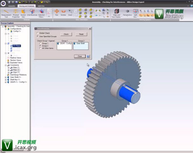193x153 pixels.
Task: Select User Specified Groups radio button
Action: pos(38,36)
